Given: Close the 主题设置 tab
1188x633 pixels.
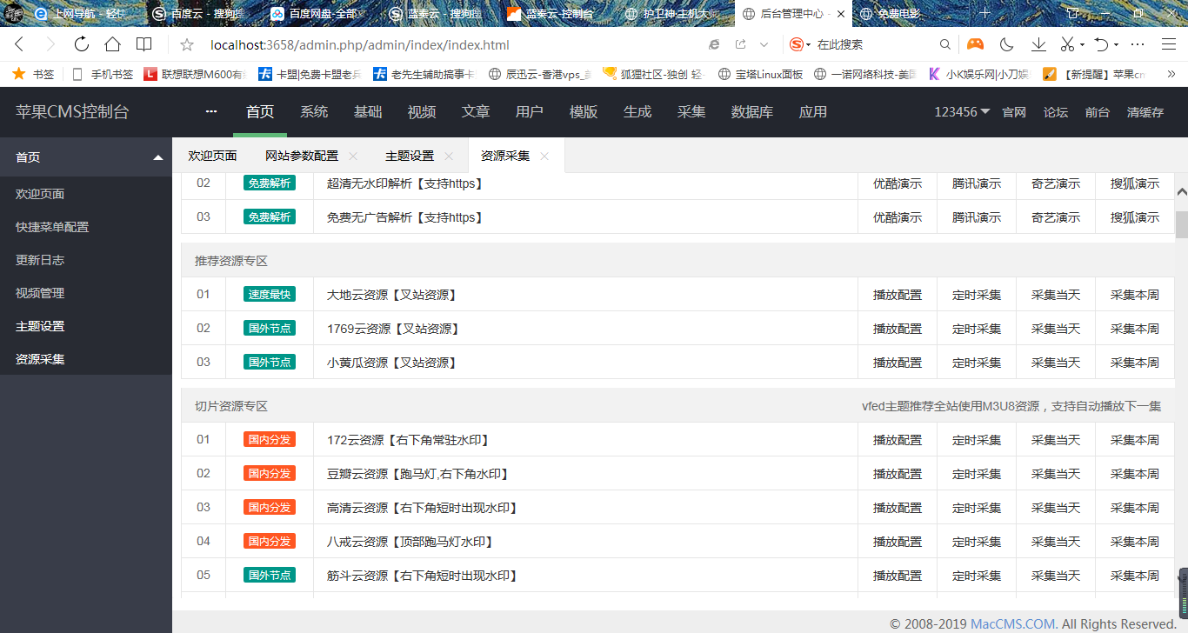Looking at the screenshot, I should tap(449, 156).
